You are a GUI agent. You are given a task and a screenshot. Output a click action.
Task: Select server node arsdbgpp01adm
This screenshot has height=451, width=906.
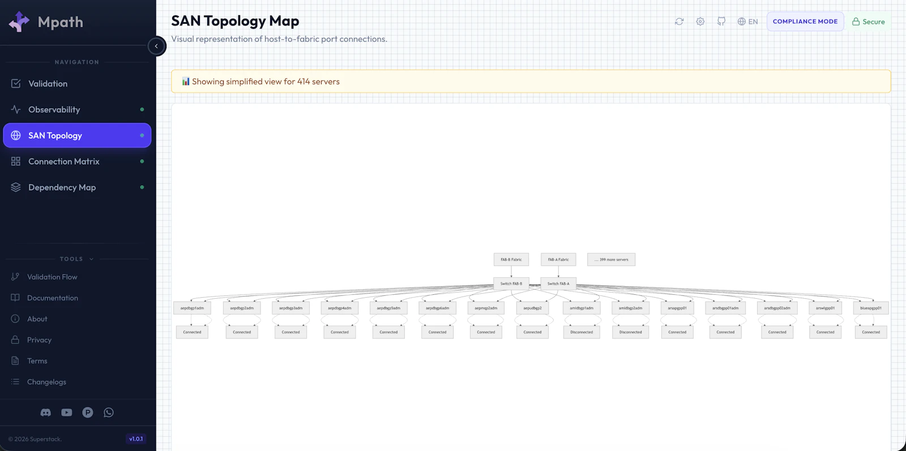coord(725,308)
